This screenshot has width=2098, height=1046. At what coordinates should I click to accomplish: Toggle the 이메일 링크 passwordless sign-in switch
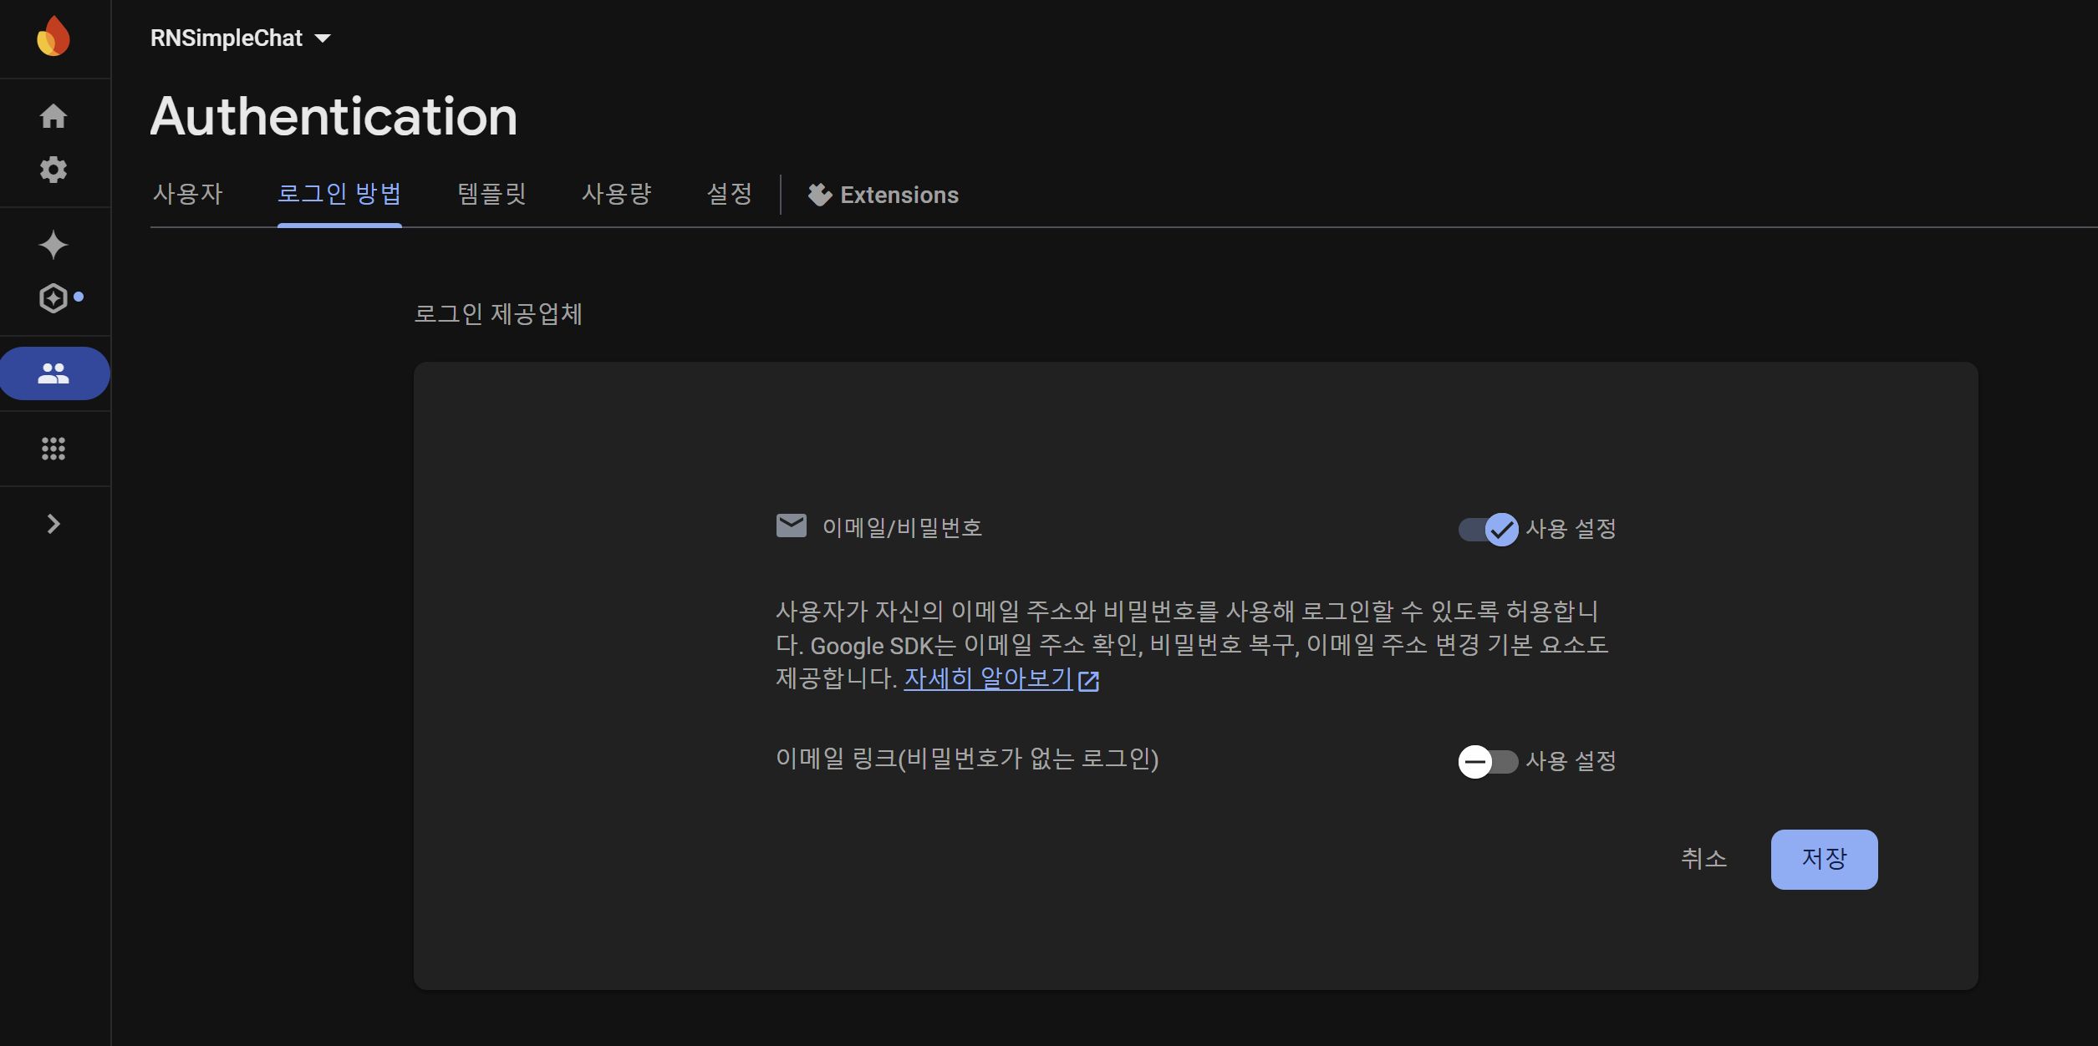(1489, 761)
